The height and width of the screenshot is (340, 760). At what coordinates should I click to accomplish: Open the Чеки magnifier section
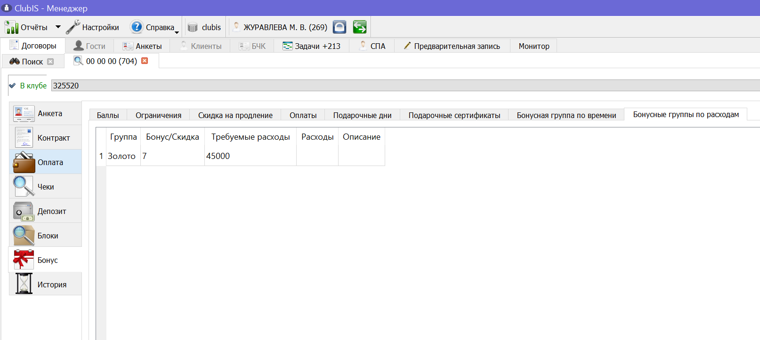[x=45, y=187]
